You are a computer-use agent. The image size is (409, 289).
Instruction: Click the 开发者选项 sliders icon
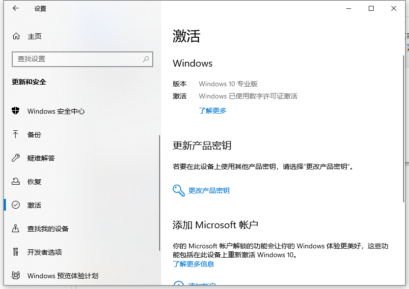point(16,252)
